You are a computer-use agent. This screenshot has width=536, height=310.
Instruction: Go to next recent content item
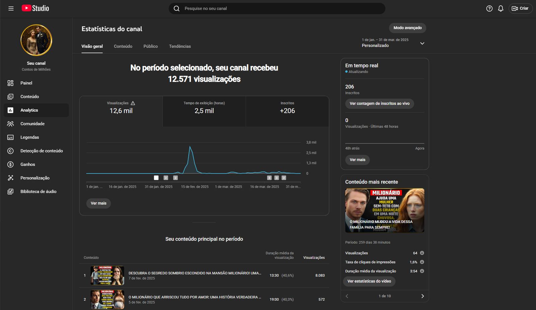pyautogui.click(x=422, y=296)
